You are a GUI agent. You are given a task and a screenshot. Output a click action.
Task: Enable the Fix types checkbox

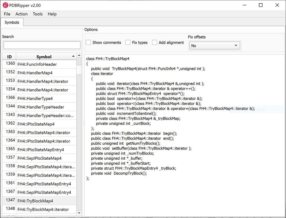pos(136,43)
